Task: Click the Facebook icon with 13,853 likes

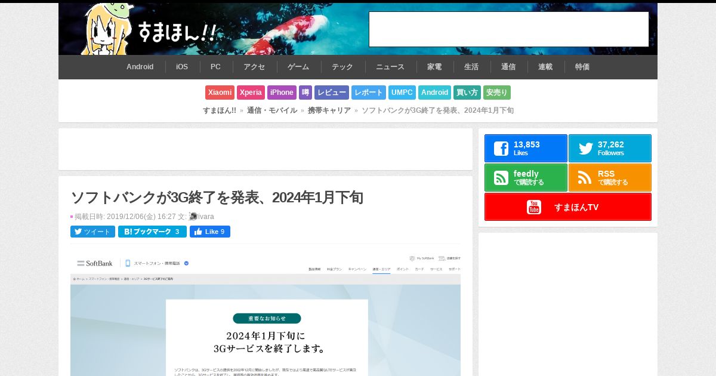Action: click(501, 149)
